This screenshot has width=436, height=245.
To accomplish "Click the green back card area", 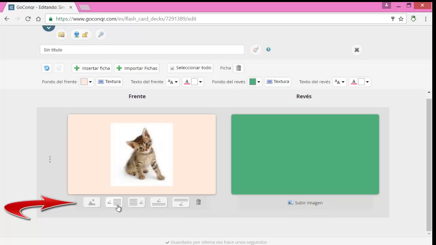I will tap(305, 154).
